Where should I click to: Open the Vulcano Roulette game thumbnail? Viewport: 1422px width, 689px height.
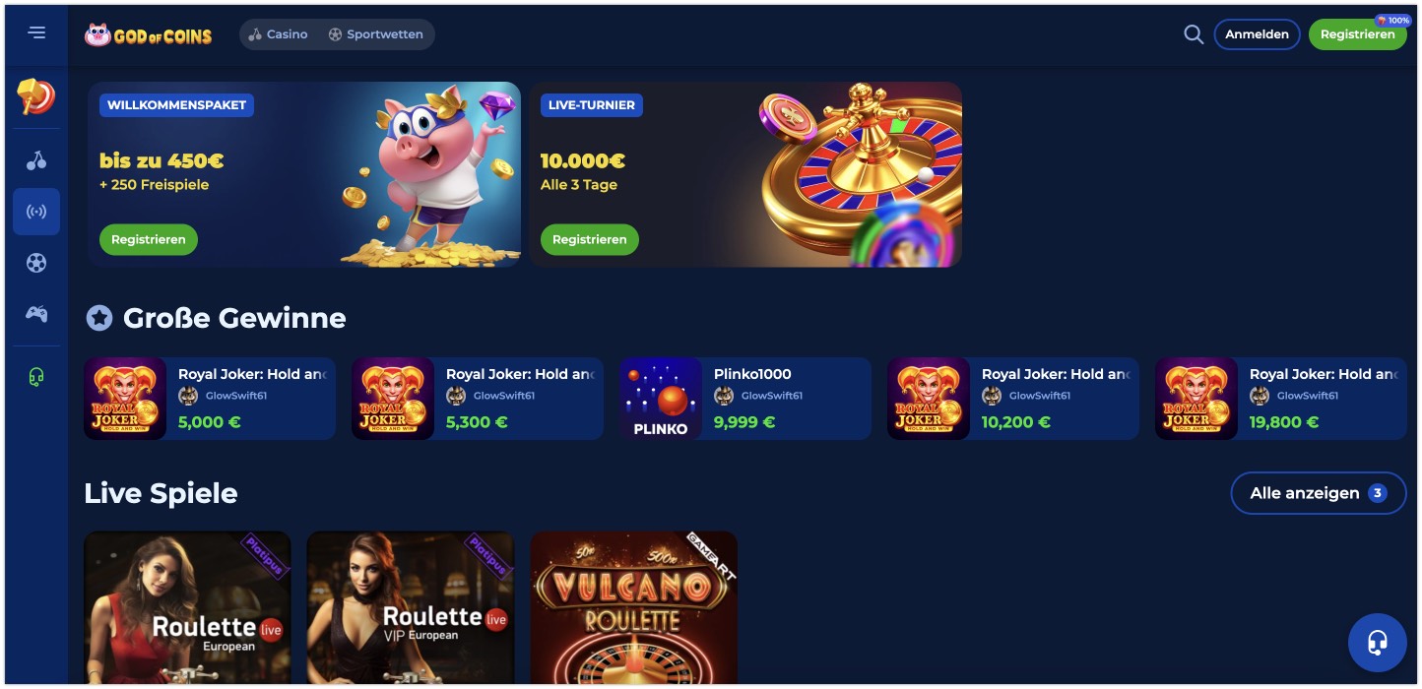[634, 607]
